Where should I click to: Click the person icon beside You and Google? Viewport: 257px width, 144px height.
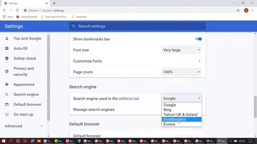coord(7,38)
